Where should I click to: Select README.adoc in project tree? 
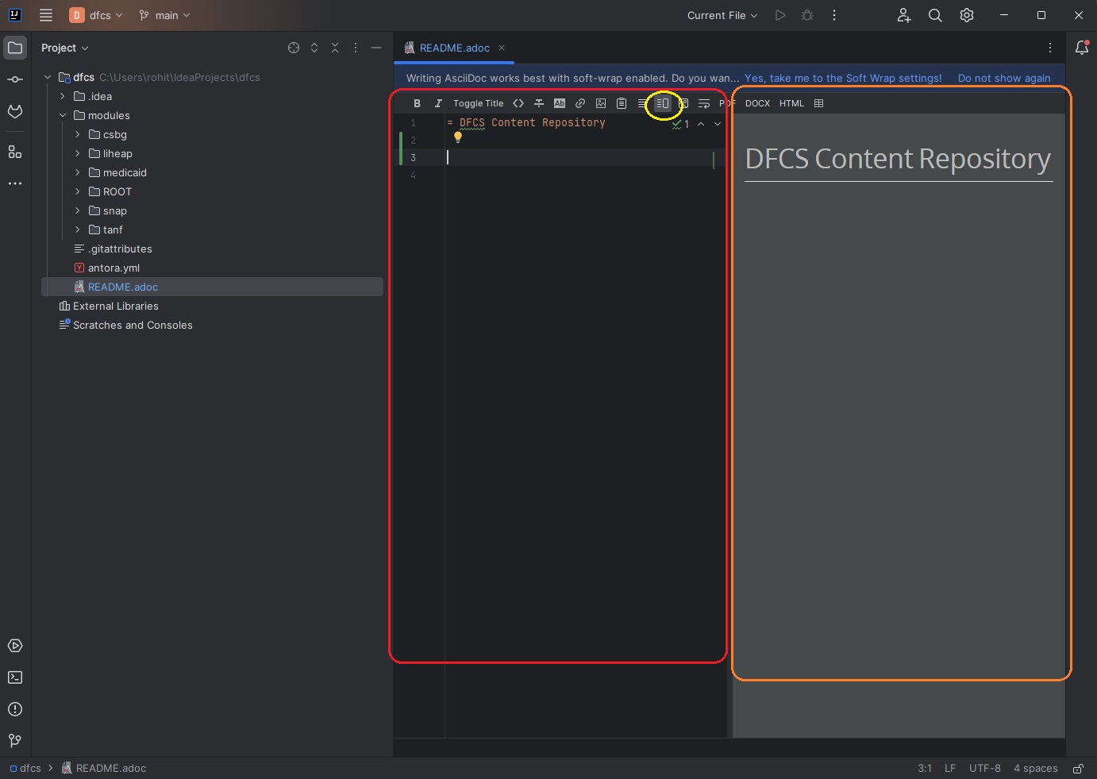tap(212, 287)
